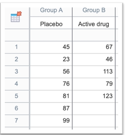Click the table format icon in corner

tap(16, 17)
